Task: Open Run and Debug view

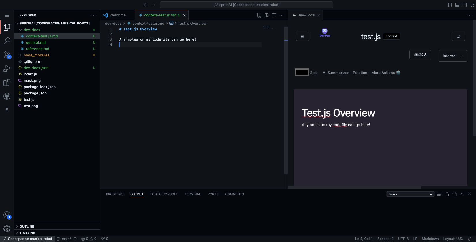Action: coord(7,69)
